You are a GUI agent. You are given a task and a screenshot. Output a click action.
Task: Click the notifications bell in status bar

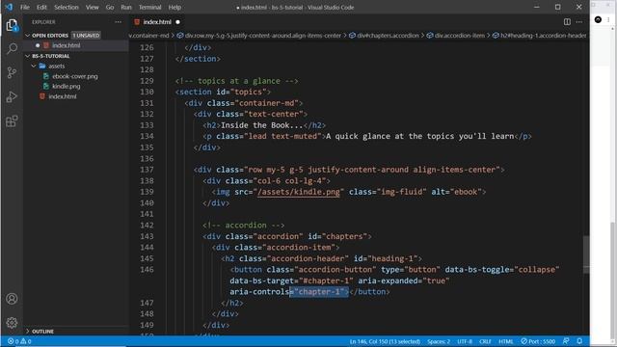pos(579,341)
